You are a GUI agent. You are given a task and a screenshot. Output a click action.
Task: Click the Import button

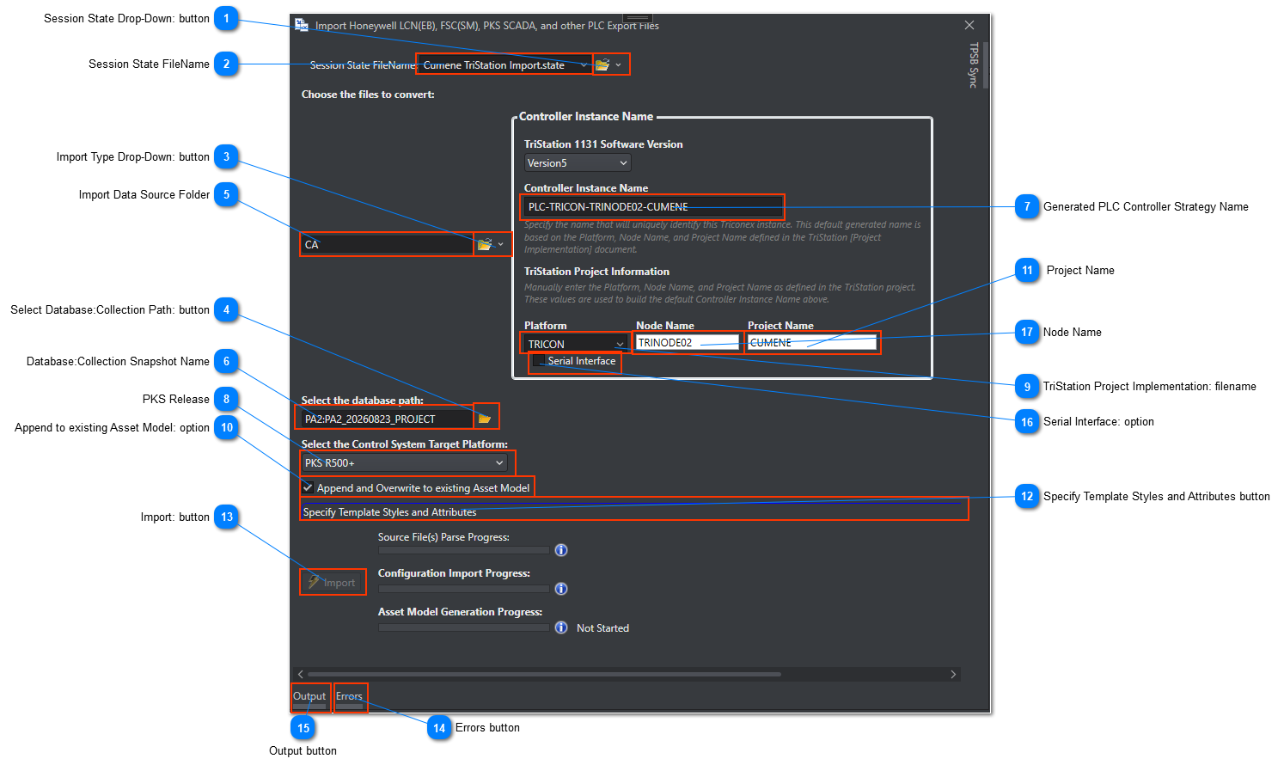[x=333, y=582]
